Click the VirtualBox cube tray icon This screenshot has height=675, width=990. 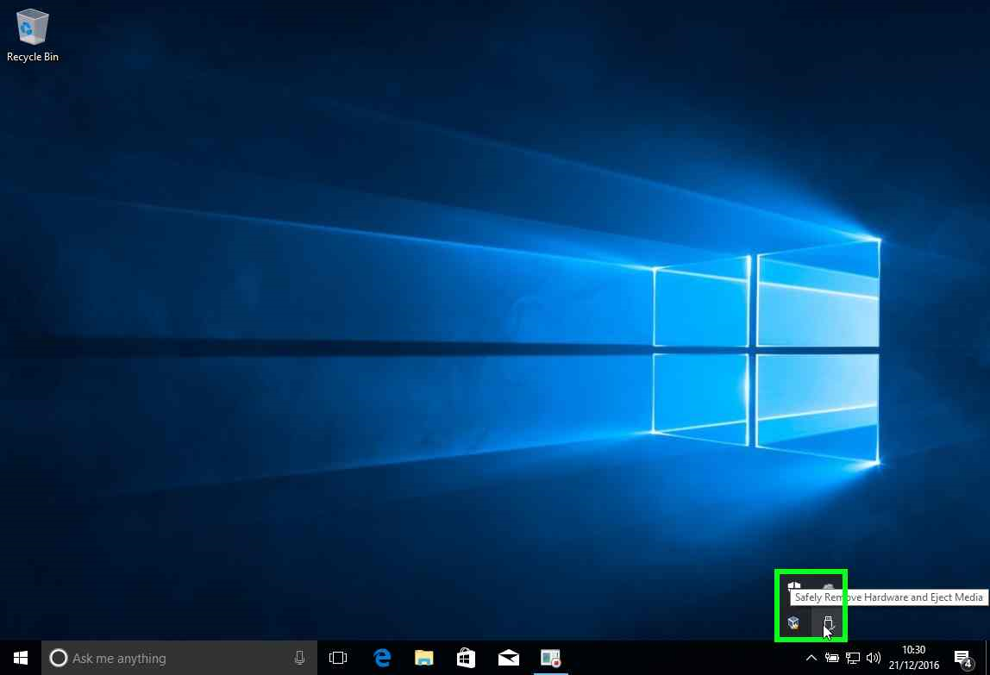pyautogui.click(x=793, y=624)
